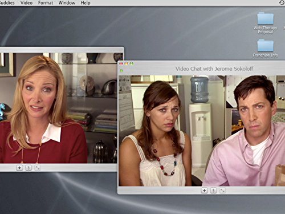Image resolution: width=285 pixels, height=214 pixels.
Task: Click mute microphone button in left chat window
Action: (28, 168)
